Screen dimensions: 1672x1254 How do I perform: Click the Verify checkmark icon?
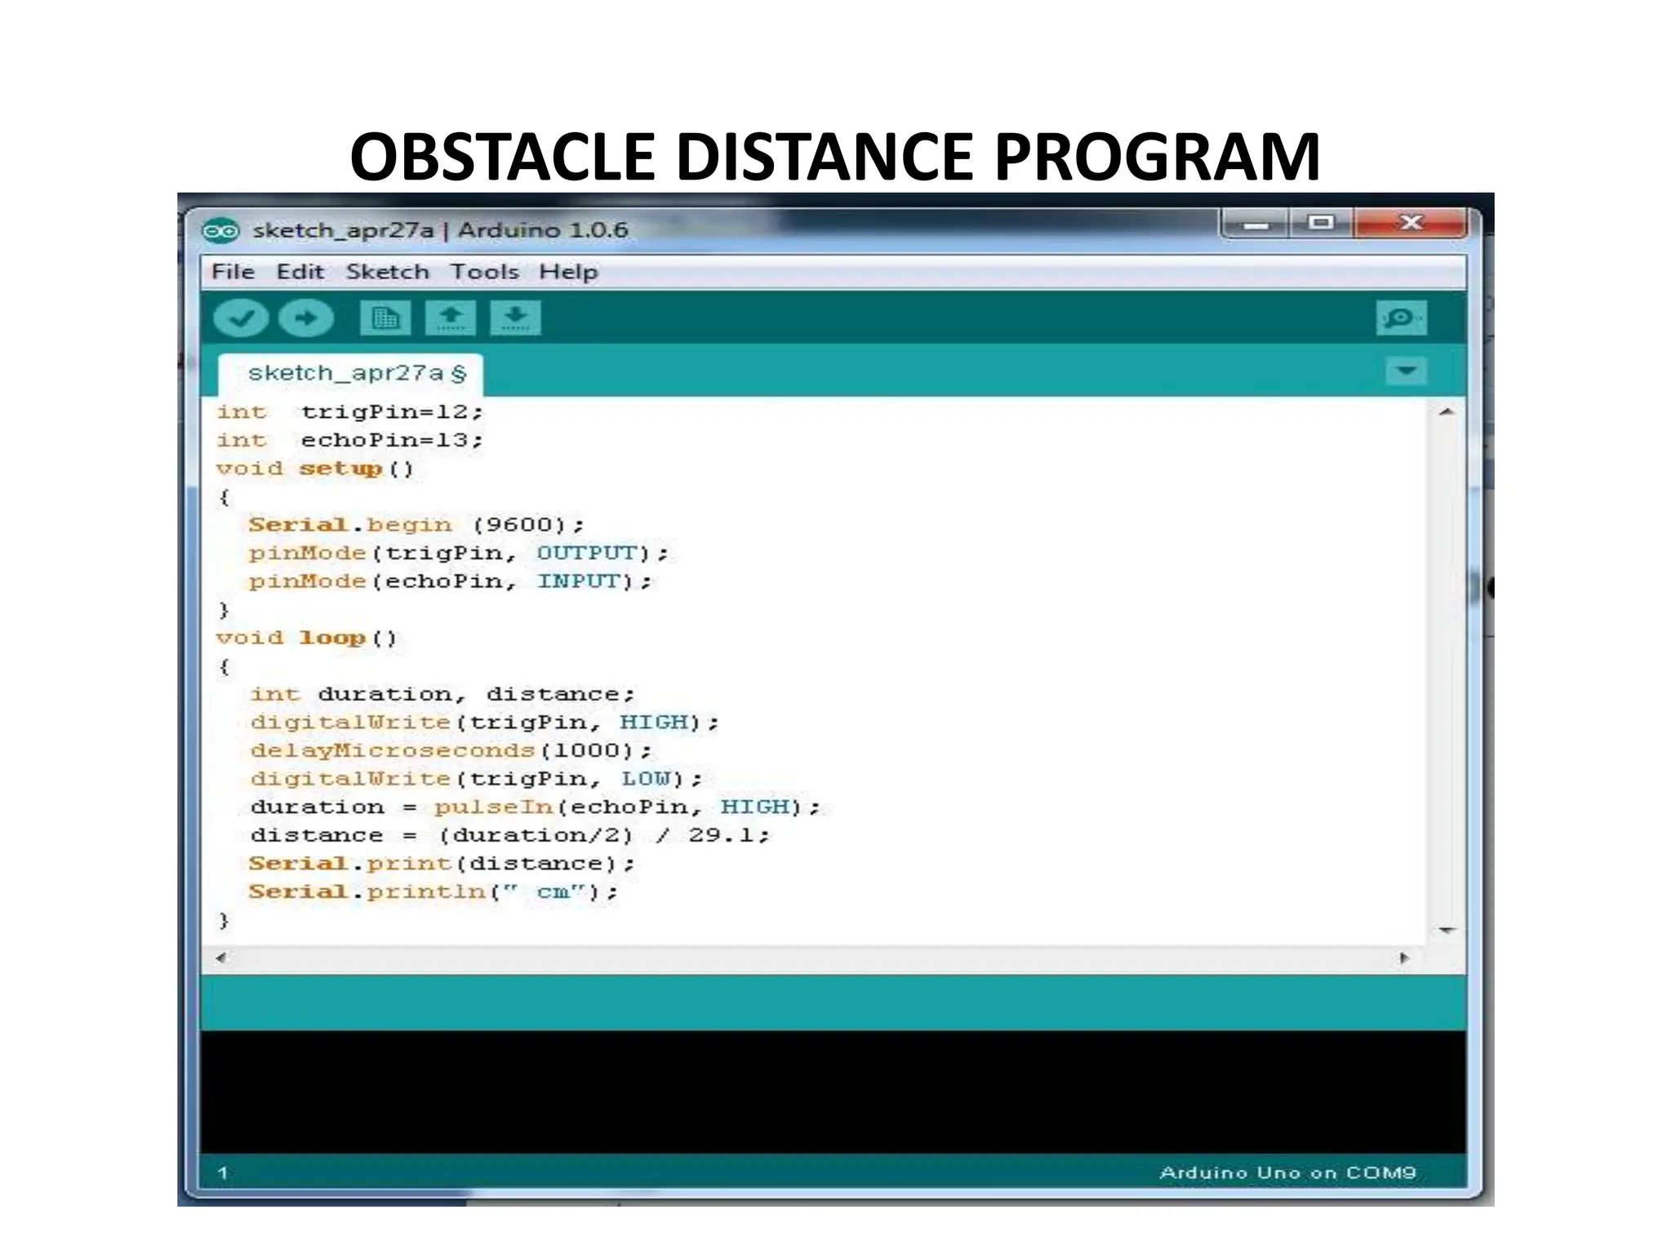pyautogui.click(x=241, y=318)
